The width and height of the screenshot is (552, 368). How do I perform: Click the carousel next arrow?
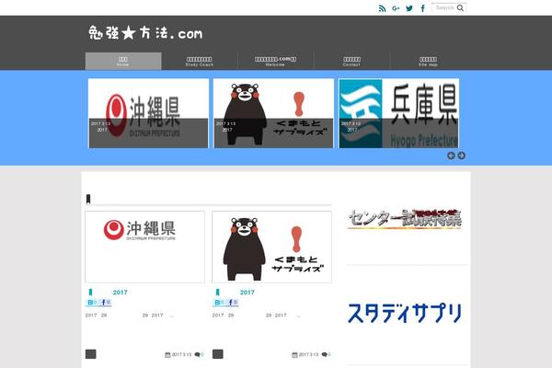point(461,155)
